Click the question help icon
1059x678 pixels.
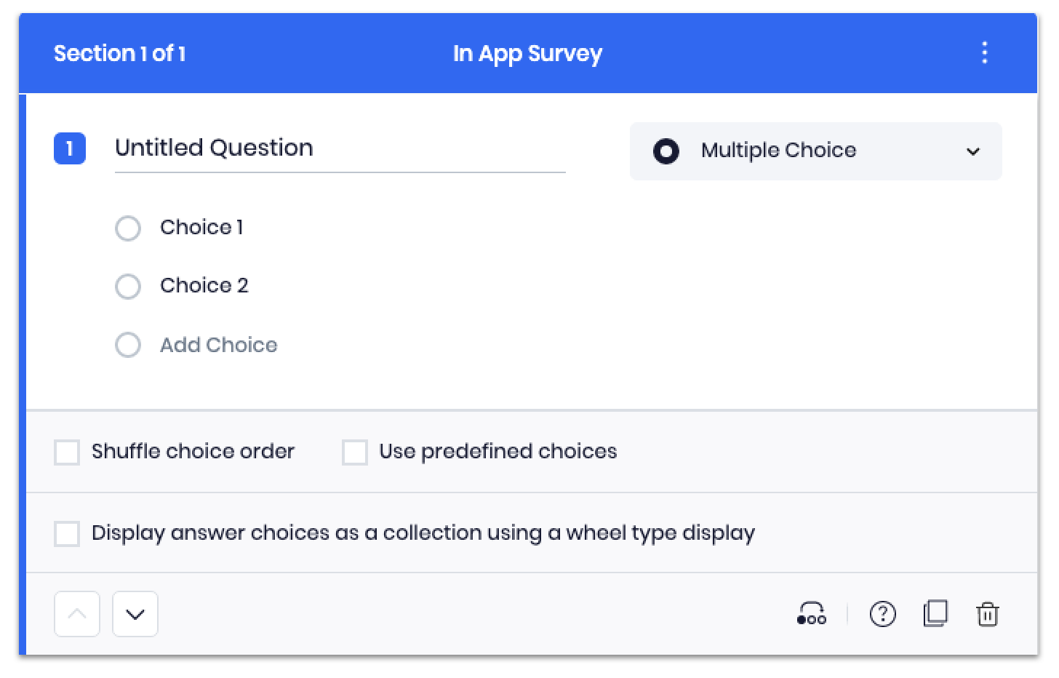click(x=882, y=614)
